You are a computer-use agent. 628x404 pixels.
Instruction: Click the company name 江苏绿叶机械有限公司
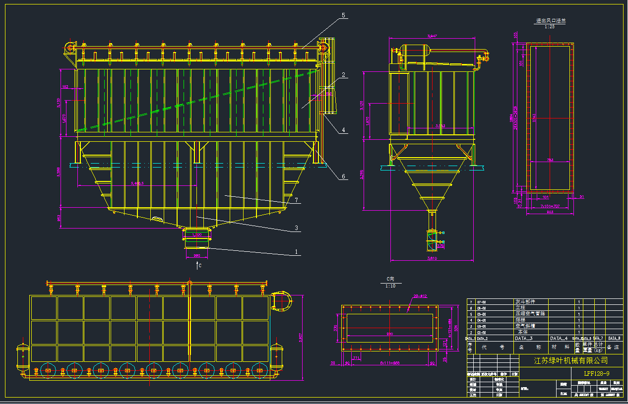click(570, 360)
